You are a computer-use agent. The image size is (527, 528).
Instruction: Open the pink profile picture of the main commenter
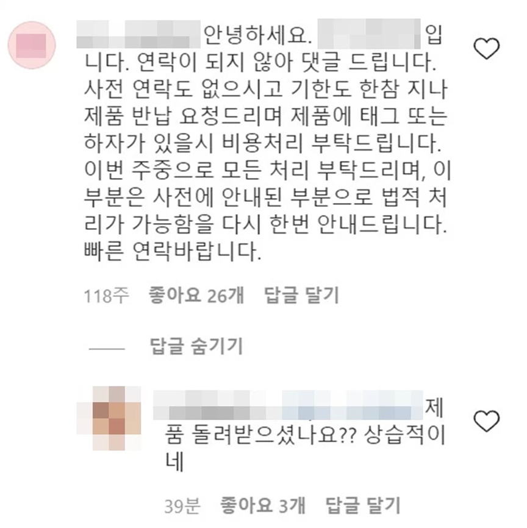(x=32, y=46)
